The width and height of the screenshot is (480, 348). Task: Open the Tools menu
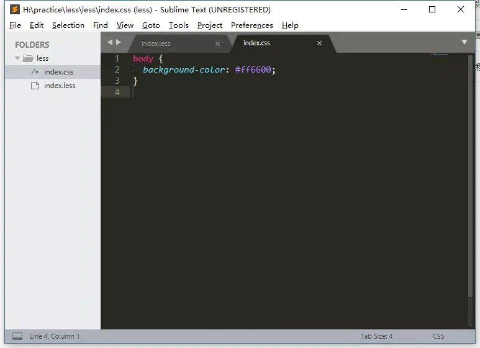179,25
